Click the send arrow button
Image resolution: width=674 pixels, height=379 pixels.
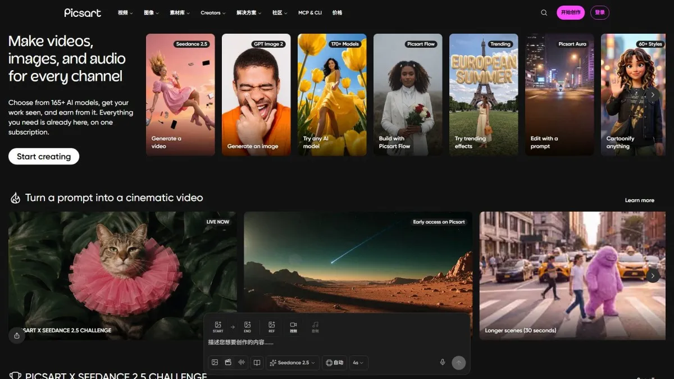click(x=459, y=363)
